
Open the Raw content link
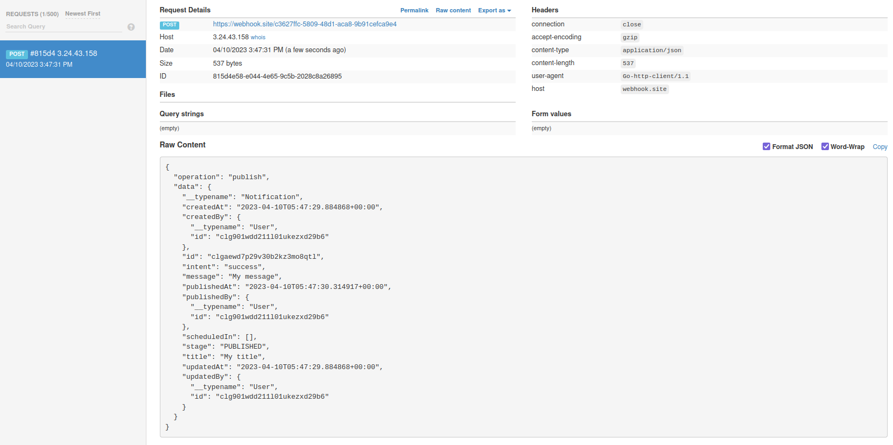point(453,11)
